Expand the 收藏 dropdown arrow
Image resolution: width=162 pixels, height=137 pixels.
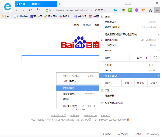11,16
